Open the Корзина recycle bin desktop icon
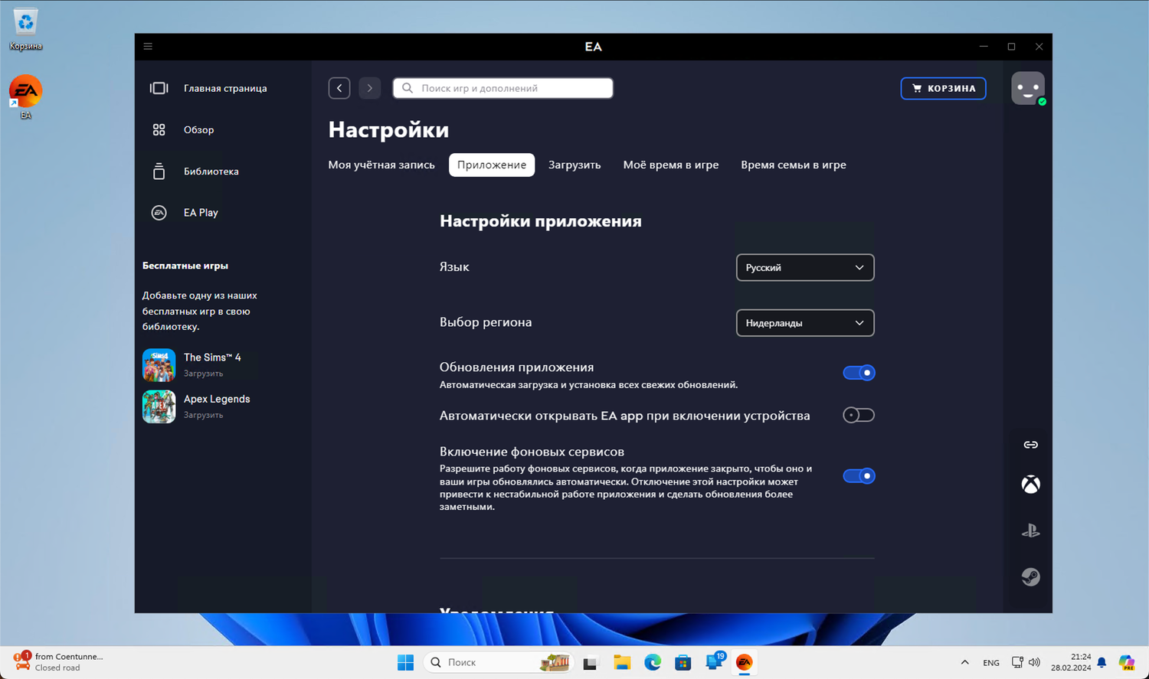The image size is (1149, 679). [x=25, y=29]
